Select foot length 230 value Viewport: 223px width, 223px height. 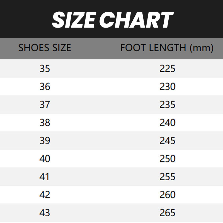[167, 87]
